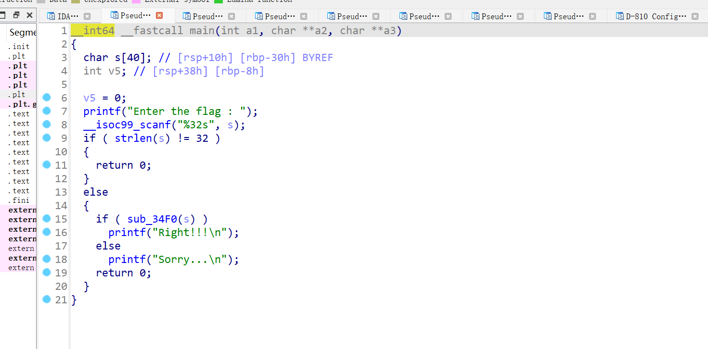Screen dimensions: 708x349
Task: Click parameter a1 in main signature
Action: click(x=252, y=31)
